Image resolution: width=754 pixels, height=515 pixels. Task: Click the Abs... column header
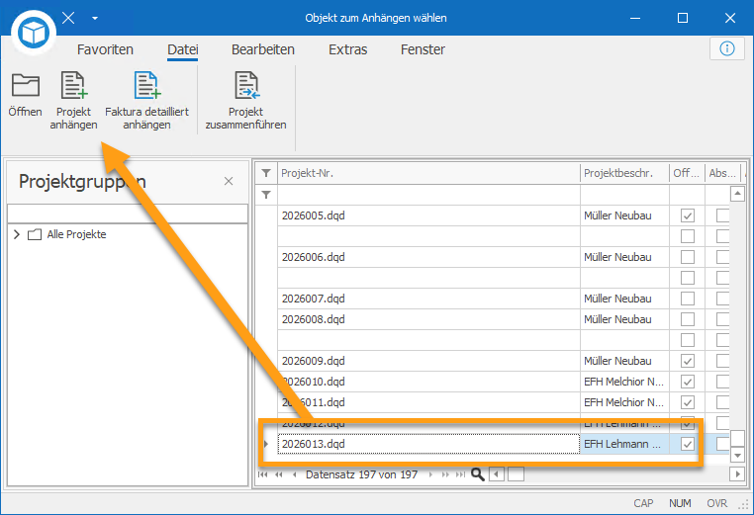(722, 173)
